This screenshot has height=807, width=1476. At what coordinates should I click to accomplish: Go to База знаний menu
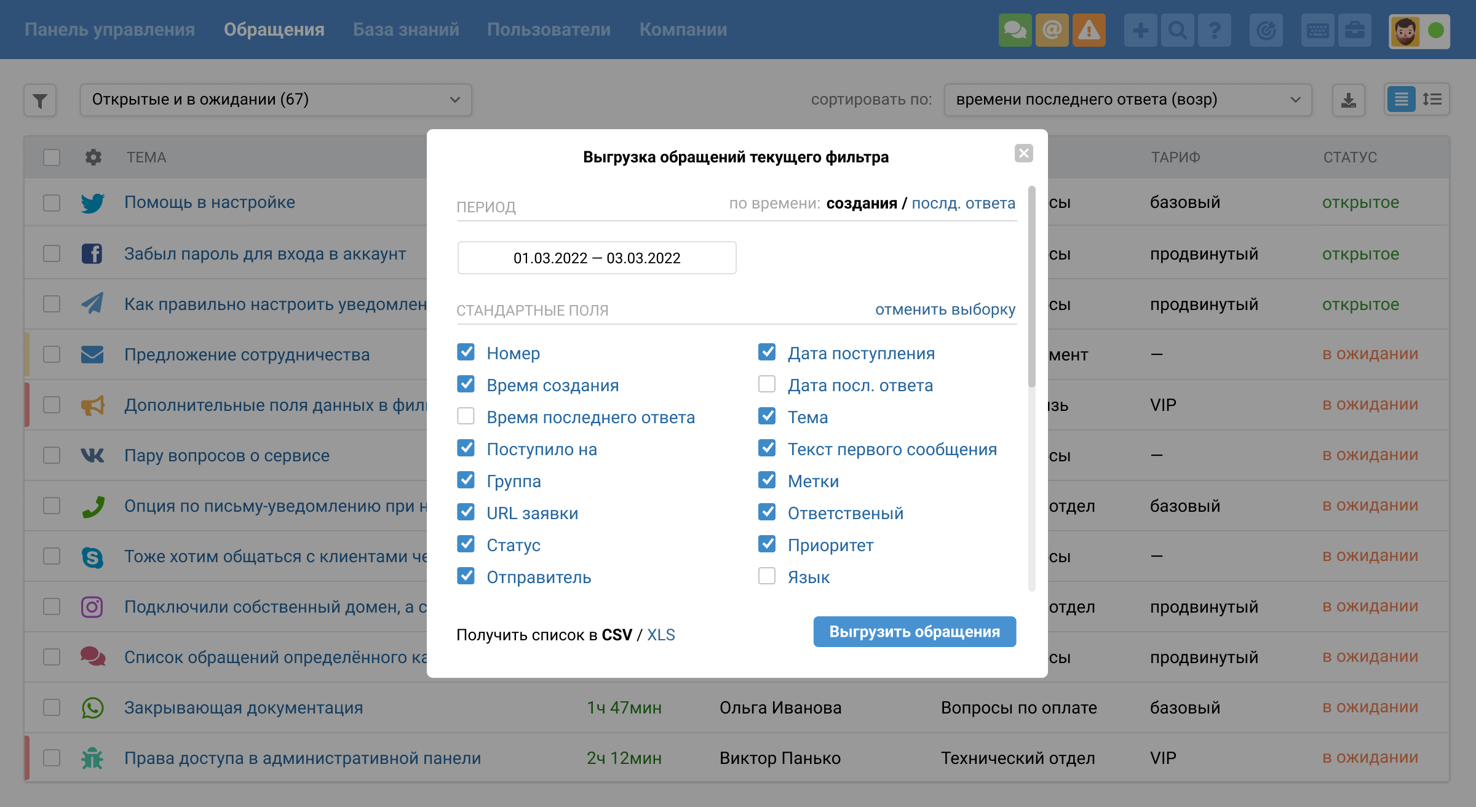(406, 30)
